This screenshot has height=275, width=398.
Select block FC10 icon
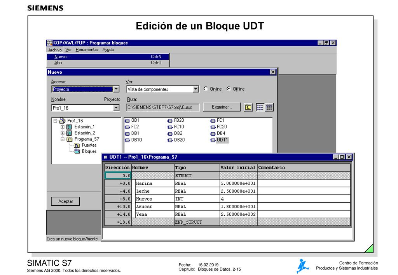click(x=170, y=127)
